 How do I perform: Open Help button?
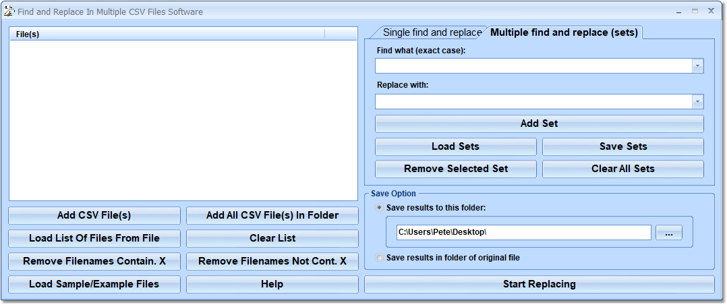tap(272, 284)
